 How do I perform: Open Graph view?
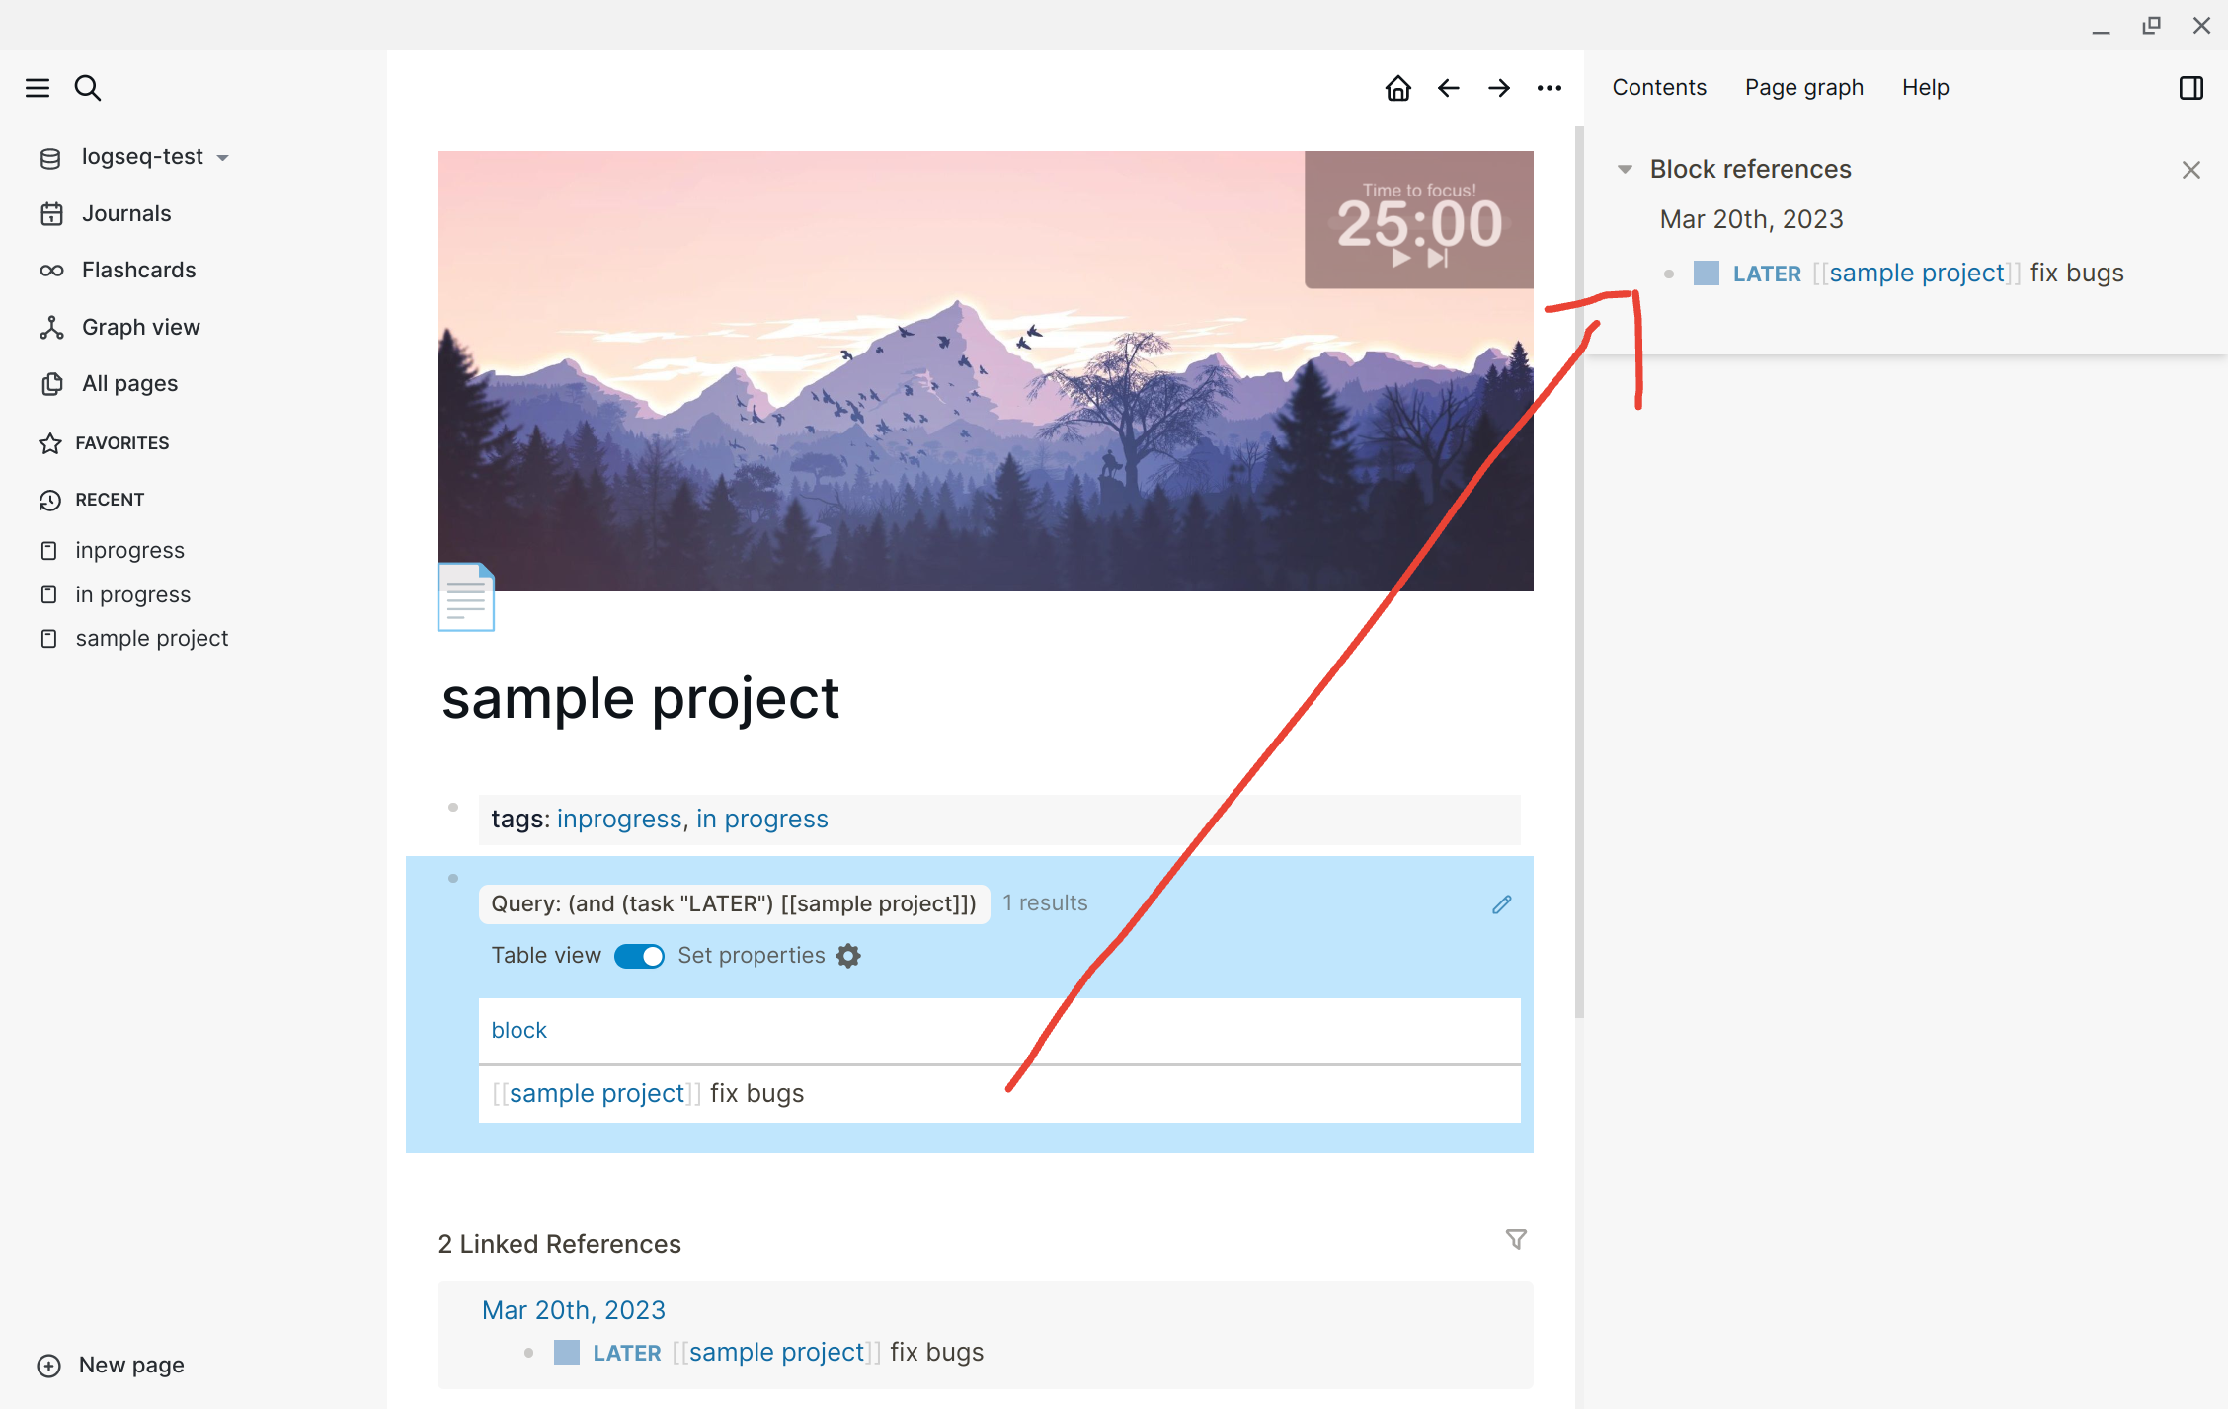140,327
